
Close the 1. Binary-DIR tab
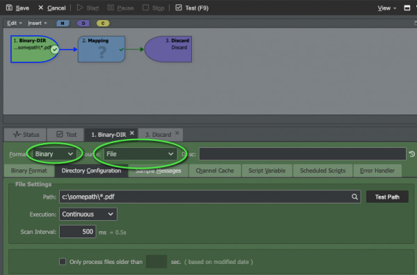[x=132, y=133]
